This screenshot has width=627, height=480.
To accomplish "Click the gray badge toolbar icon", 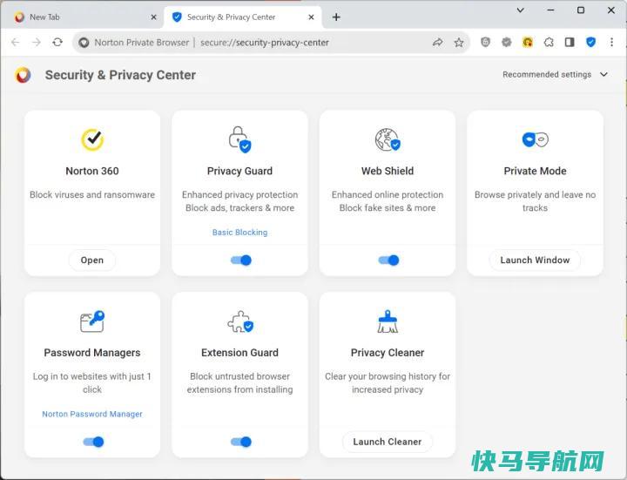I will 506,42.
